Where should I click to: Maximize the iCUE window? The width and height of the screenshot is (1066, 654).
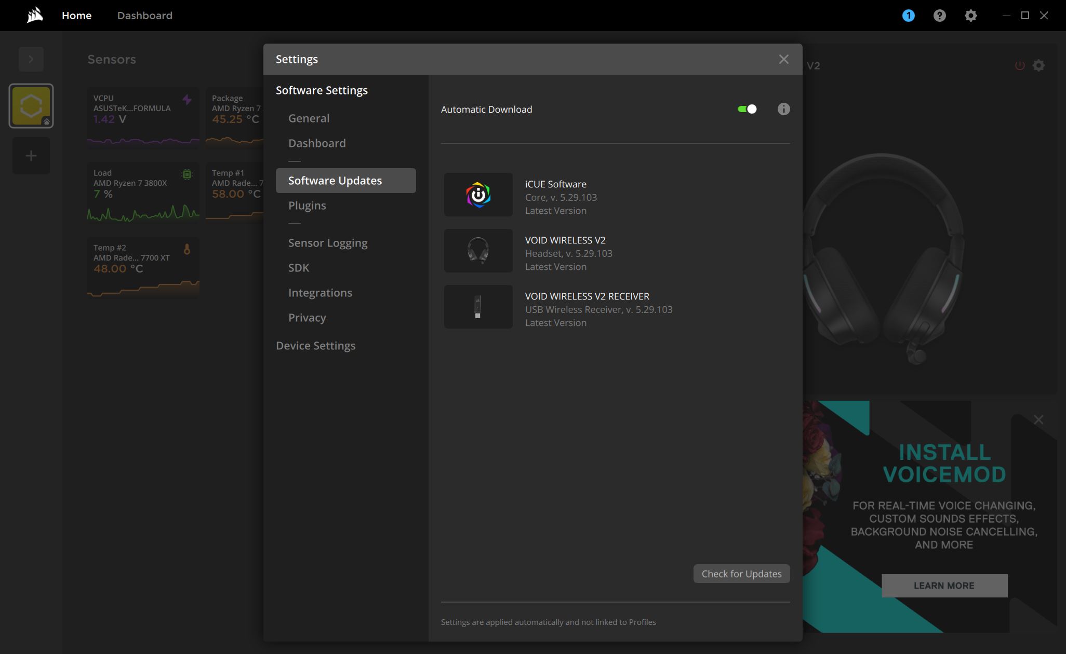tap(1025, 16)
